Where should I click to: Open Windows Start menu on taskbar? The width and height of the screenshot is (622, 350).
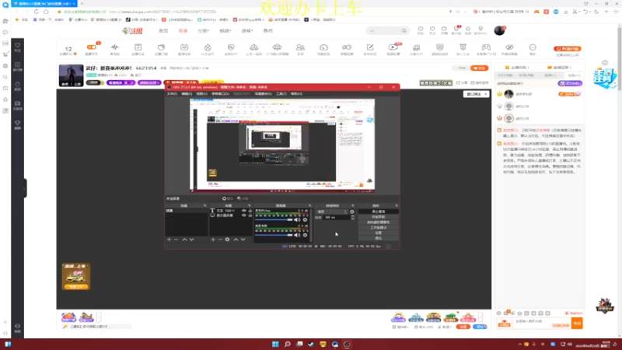coord(275,344)
